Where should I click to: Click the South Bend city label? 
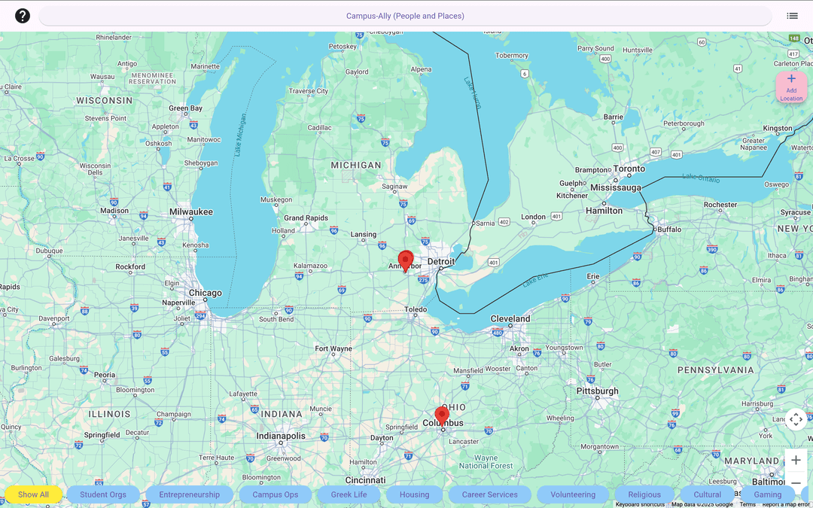pos(276,319)
